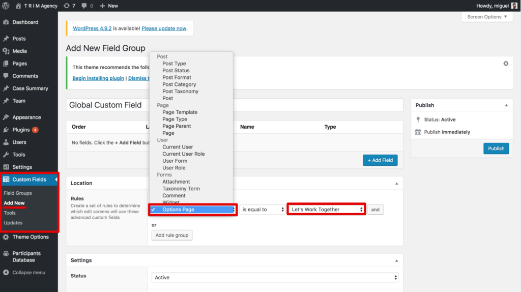Click the blue Publish button
Screen dimensions: 521x292
pos(496,149)
